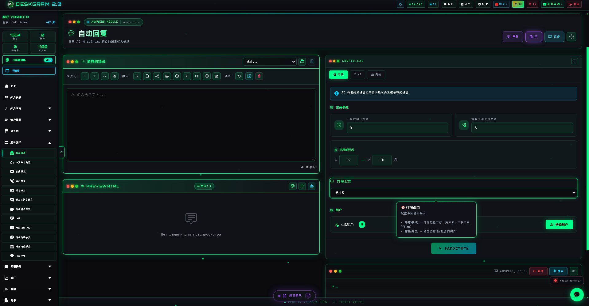Image resolution: width=589 pixels, height=306 pixels.
Task: Focus the message text area
Action: point(191,125)
